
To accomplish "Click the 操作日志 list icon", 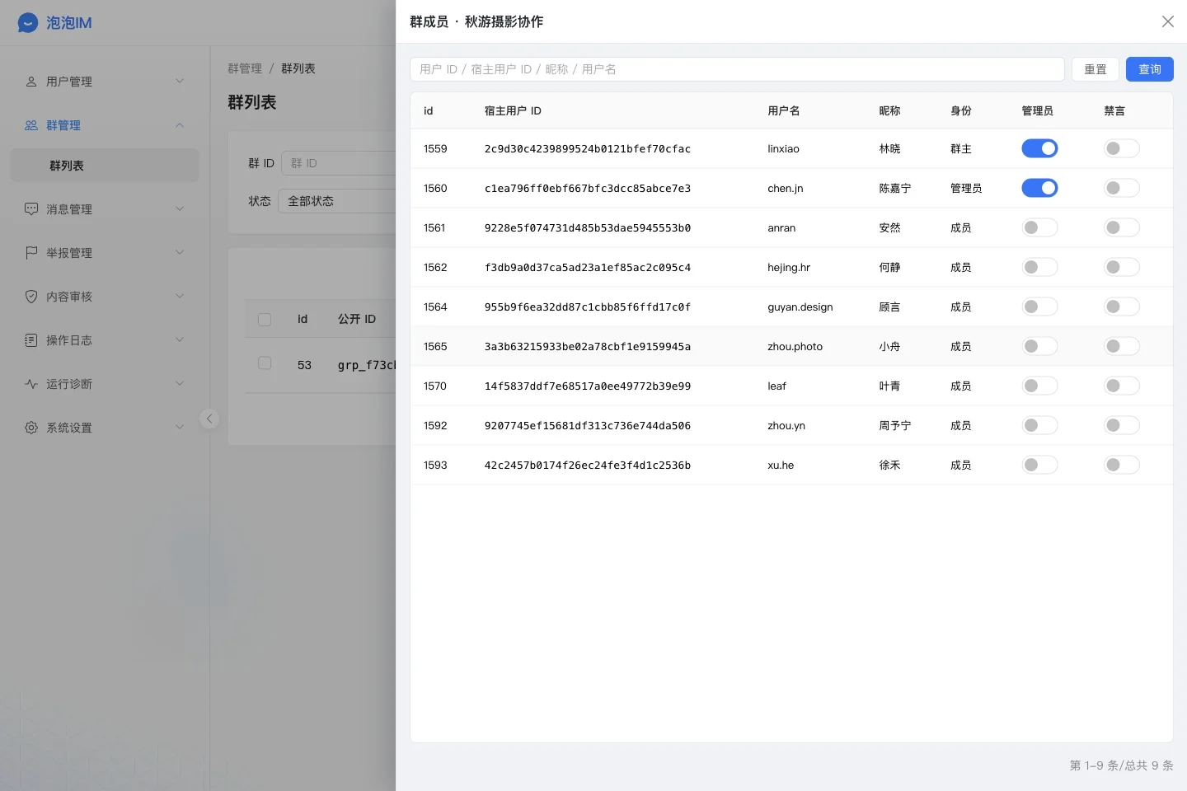I will tap(31, 340).
